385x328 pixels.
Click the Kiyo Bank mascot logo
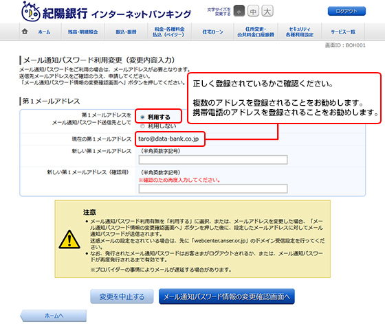[31, 12]
